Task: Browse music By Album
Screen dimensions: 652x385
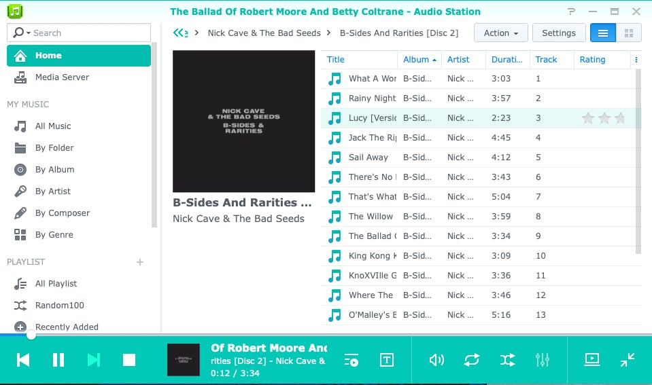Action: [79, 170]
